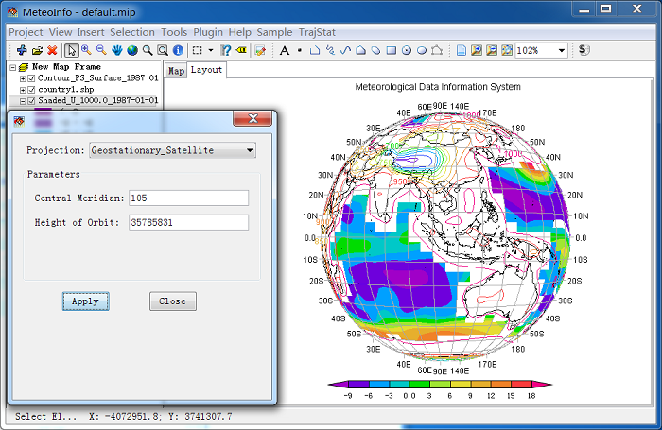Click the Apply button
Screen dimensions: 662x430
(86, 301)
